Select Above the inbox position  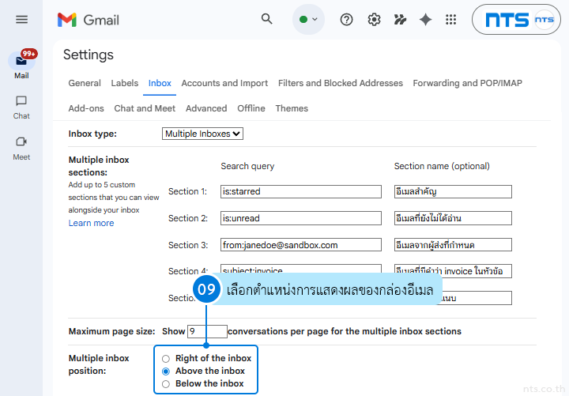click(x=166, y=371)
